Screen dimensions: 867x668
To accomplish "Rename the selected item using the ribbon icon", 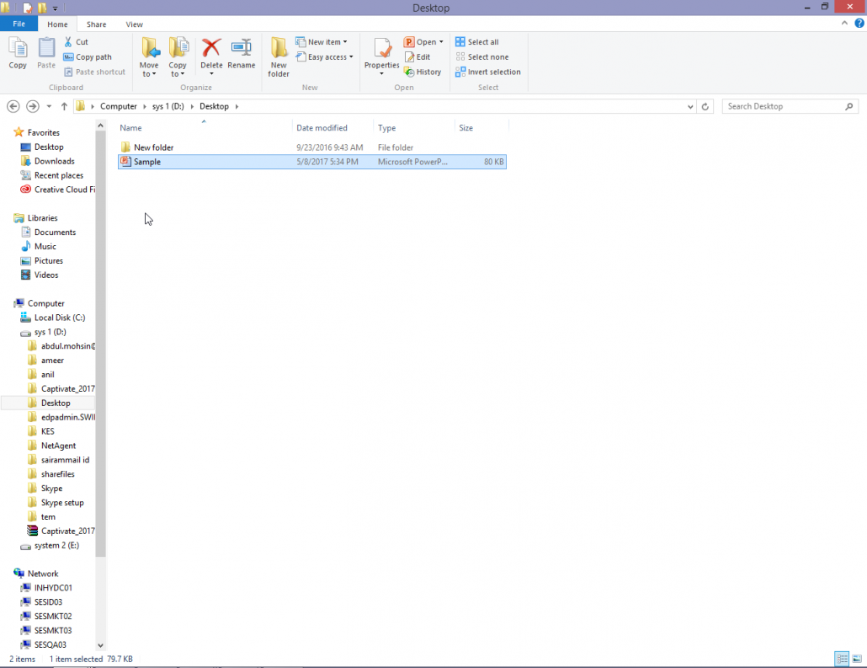I will (242, 52).
